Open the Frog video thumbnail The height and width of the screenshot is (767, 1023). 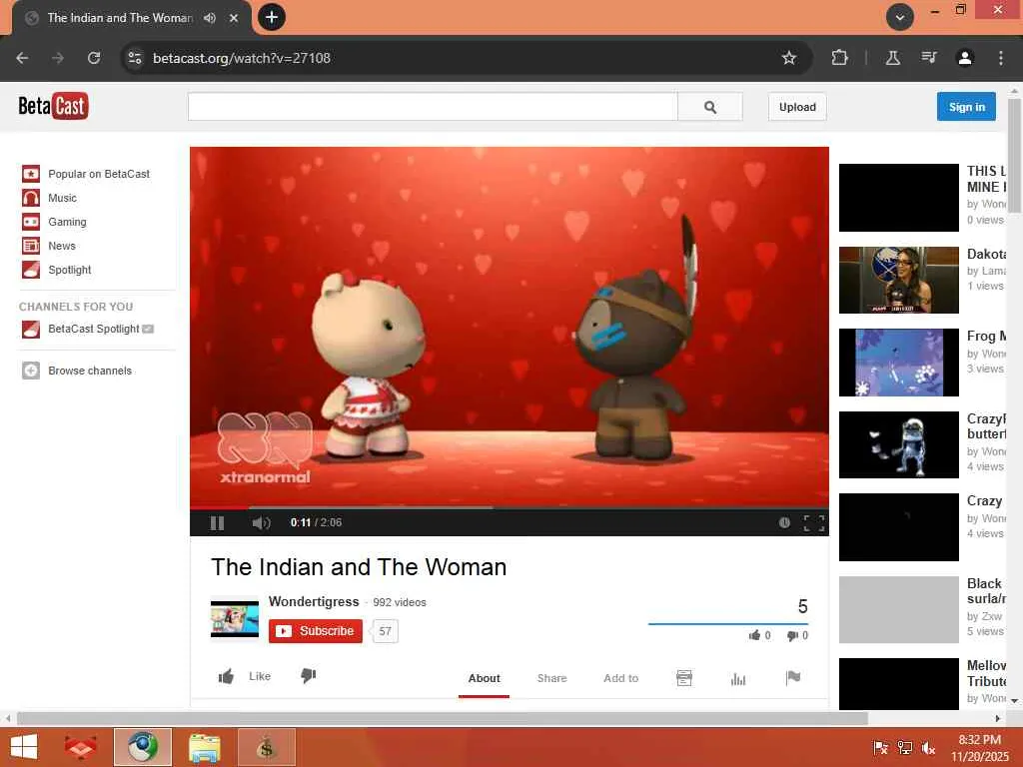click(x=898, y=363)
